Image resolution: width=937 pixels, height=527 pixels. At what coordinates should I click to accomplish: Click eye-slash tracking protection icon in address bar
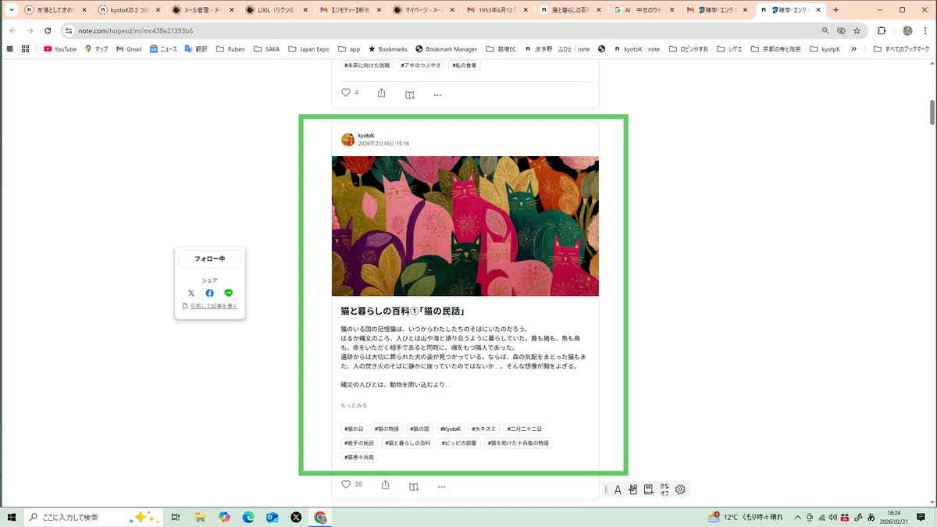841,30
